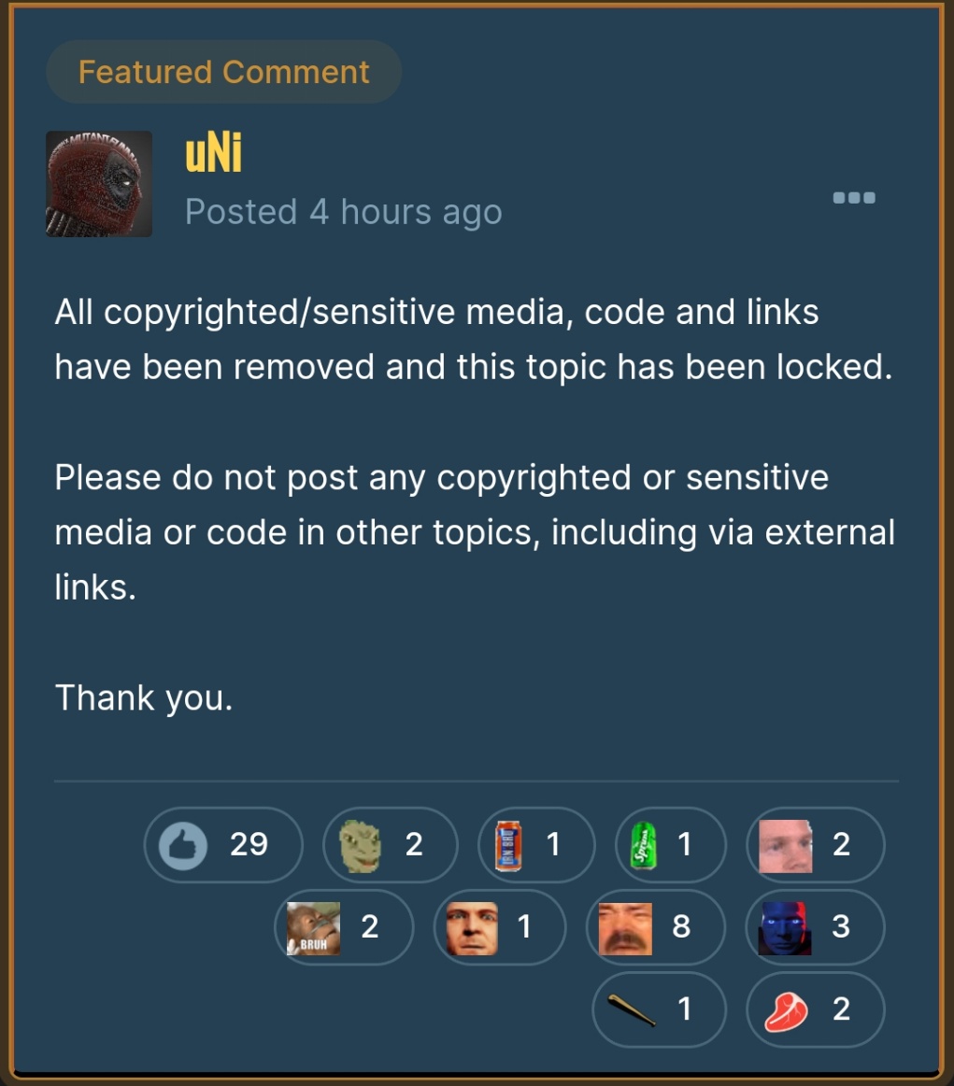Click the count 3 on the blue face reaction
The height and width of the screenshot is (1086, 954).
[x=840, y=926]
